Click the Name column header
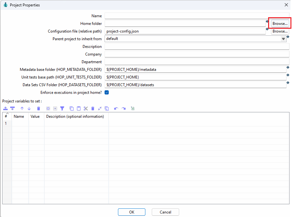The width and height of the screenshot is (293, 217). tap(20, 116)
